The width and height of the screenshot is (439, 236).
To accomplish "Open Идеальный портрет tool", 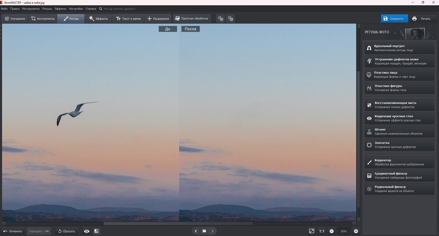I will (399, 48).
